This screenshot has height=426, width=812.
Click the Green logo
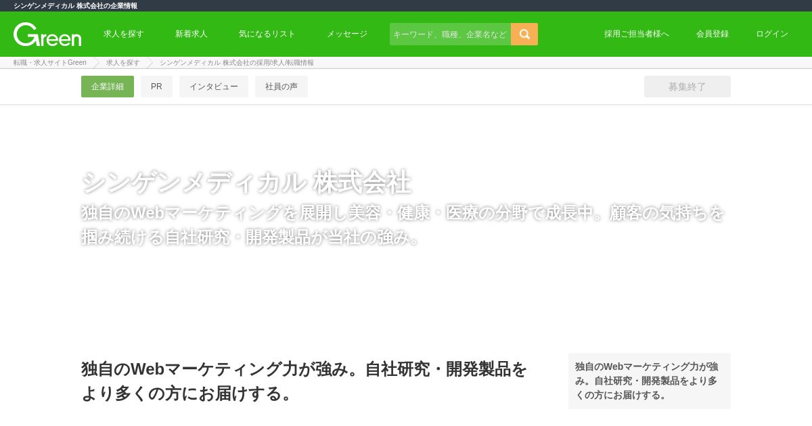[x=47, y=34]
